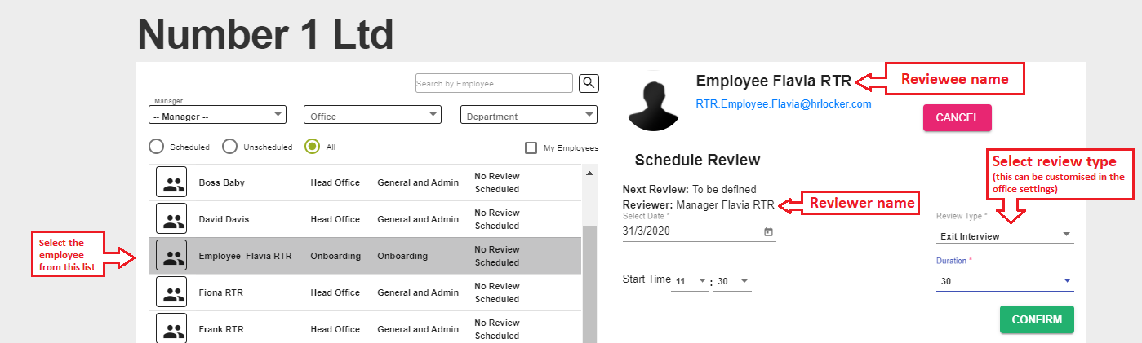
Task: Select the Scheduled radio button
Action: 156,147
